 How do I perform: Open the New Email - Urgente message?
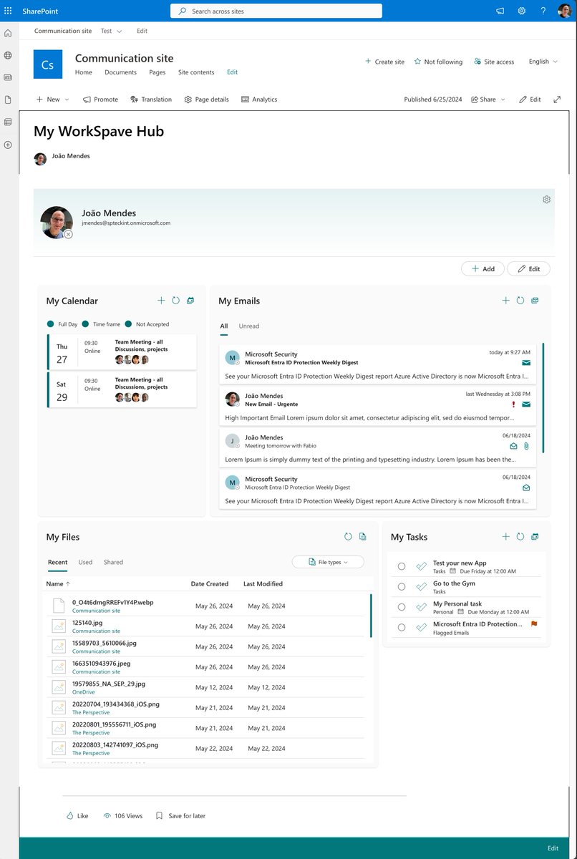[x=377, y=407]
